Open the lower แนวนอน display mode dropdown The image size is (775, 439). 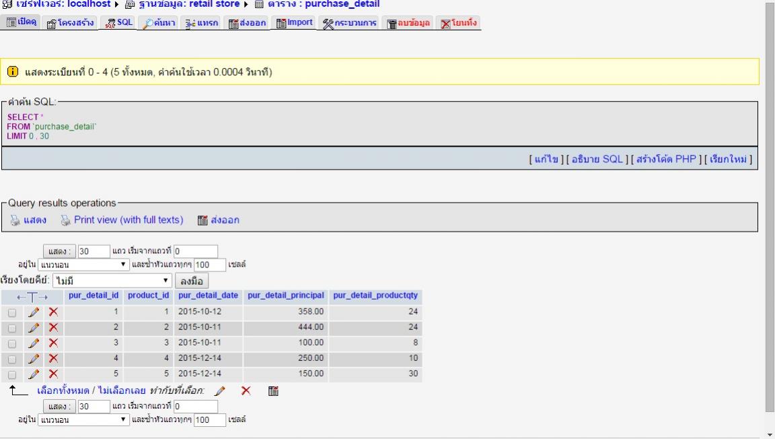pos(83,419)
